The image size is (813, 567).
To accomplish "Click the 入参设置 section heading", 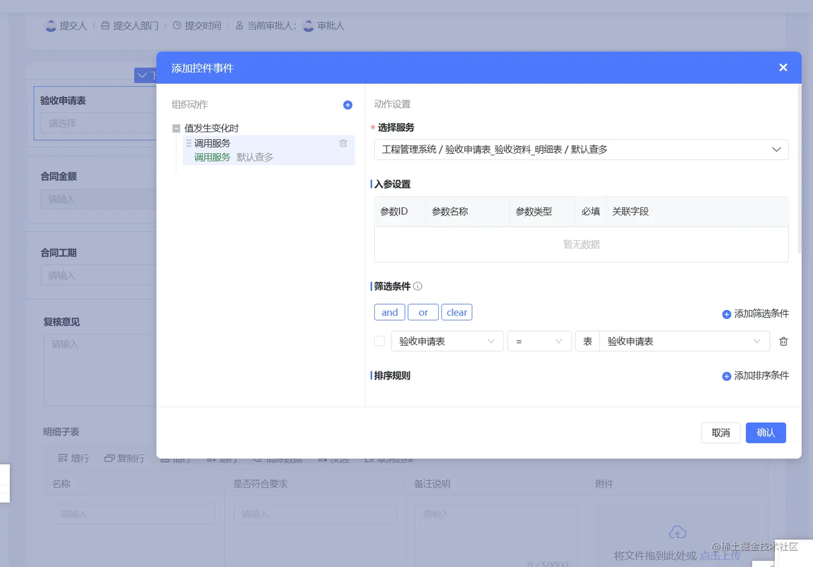I will tap(393, 184).
